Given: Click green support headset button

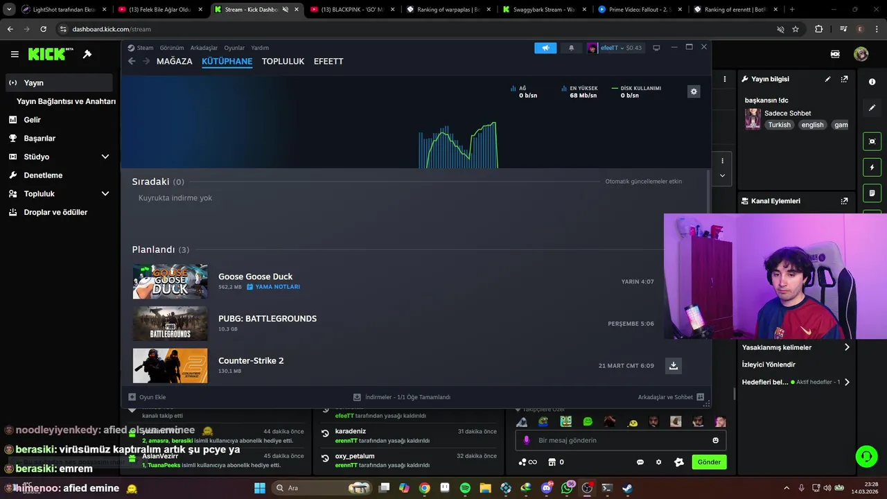Looking at the screenshot, I should 867,456.
